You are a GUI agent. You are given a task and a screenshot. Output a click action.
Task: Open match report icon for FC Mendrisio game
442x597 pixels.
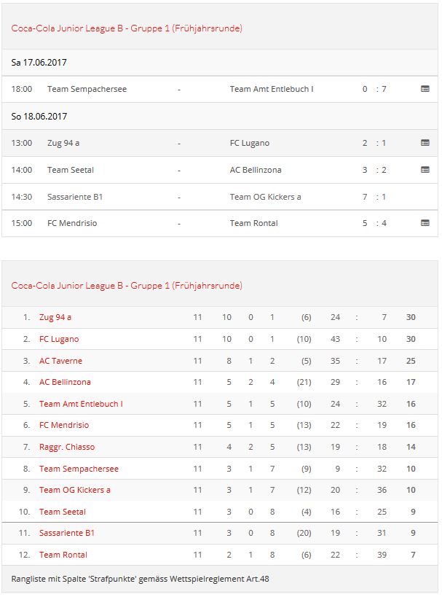pyautogui.click(x=425, y=223)
